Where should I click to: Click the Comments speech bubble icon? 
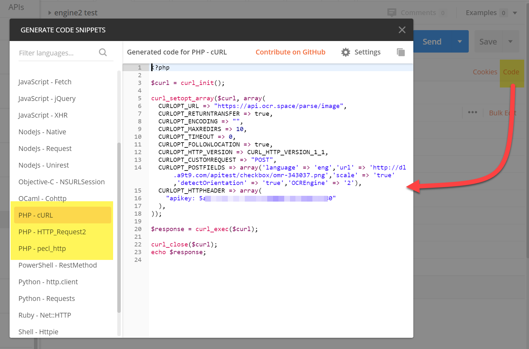(x=392, y=13)
